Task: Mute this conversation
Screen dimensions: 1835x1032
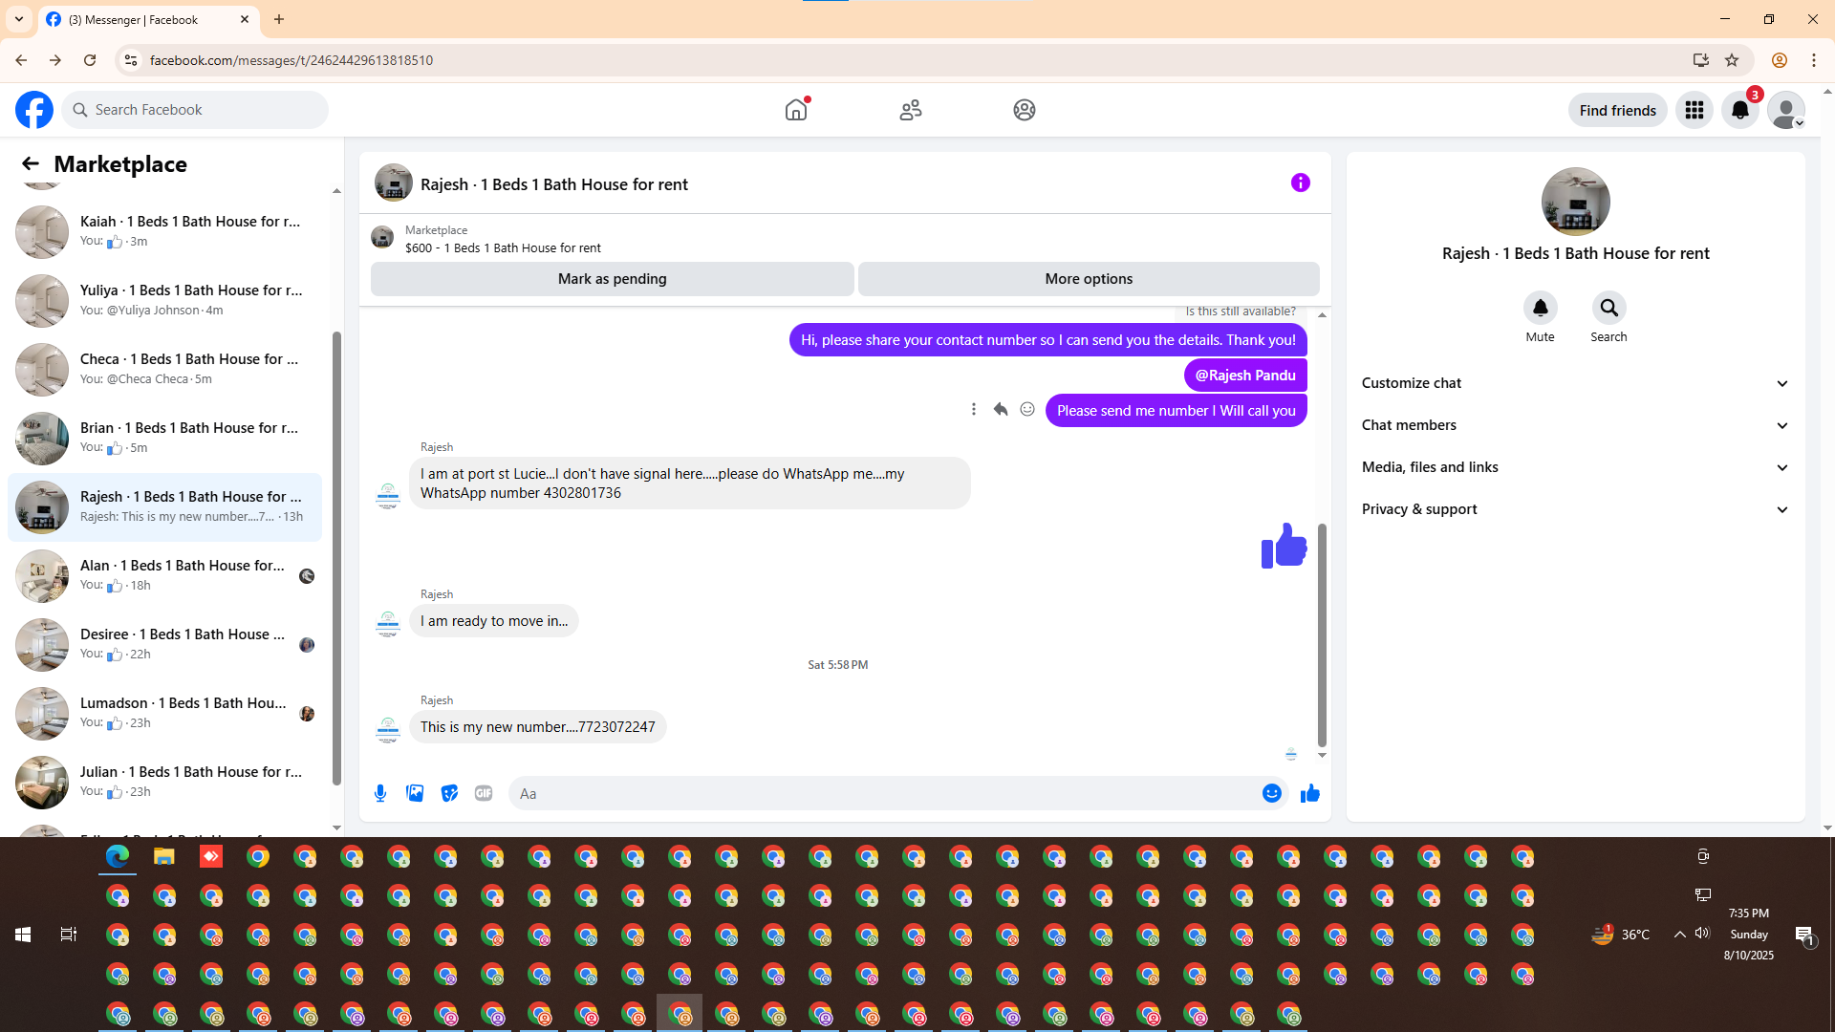Action: coord(1540,308)
